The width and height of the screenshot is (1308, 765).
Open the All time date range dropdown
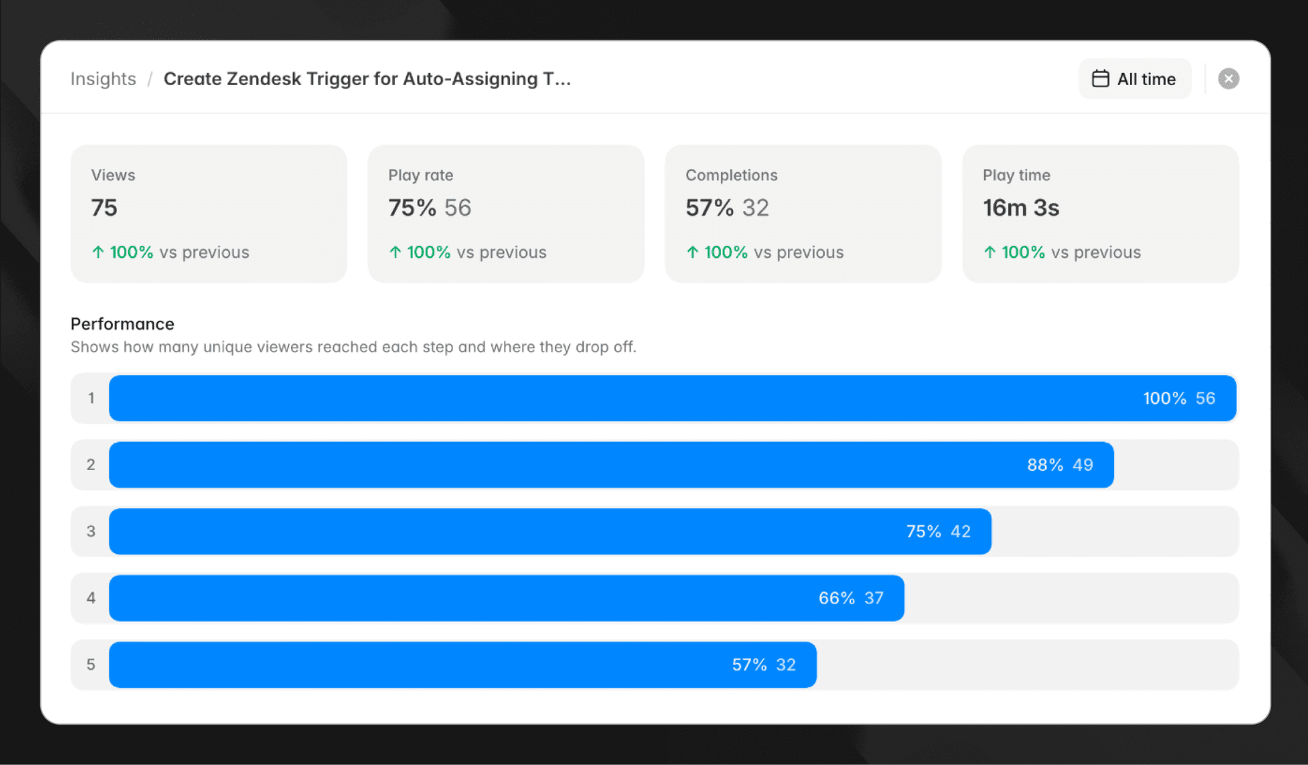1135,79
